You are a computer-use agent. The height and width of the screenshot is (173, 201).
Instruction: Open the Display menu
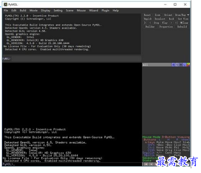point(46,10)
